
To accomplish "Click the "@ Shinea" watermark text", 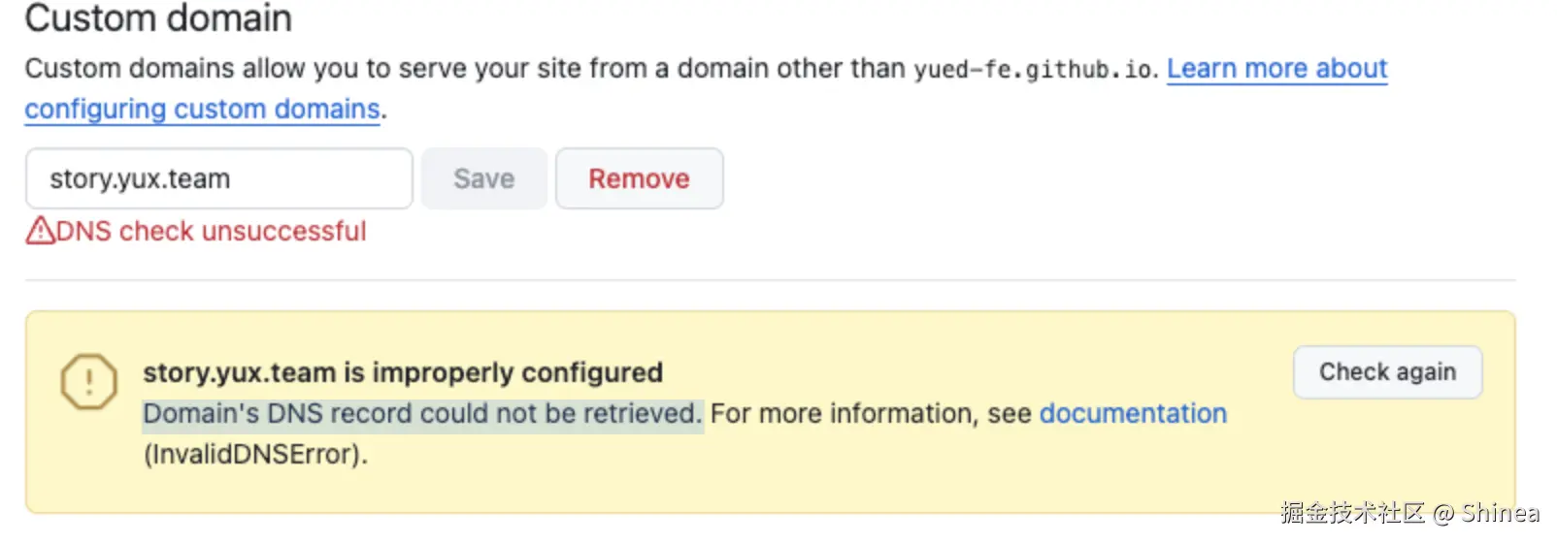I will point(1486,513).
